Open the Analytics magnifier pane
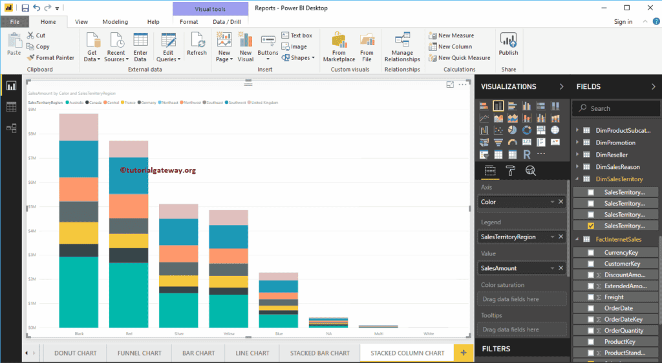 [530, 170]
